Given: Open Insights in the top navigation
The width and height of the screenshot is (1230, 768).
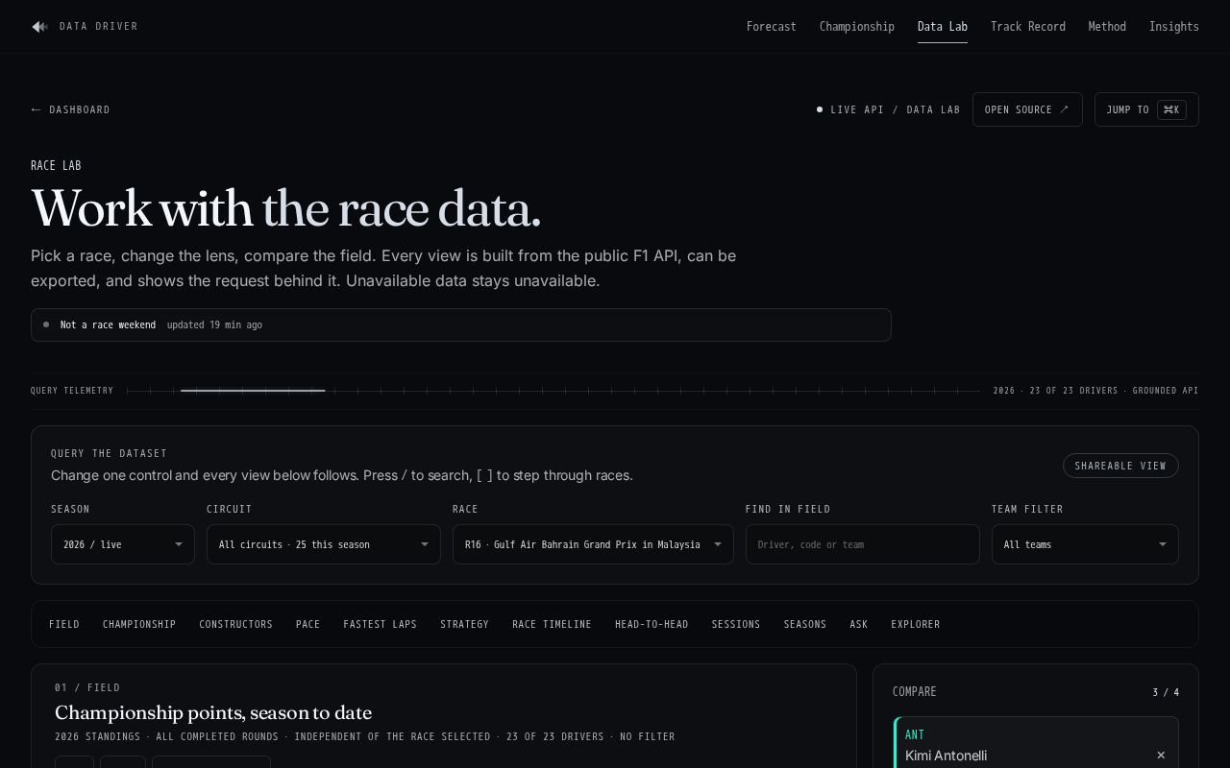Looking at the screenshot, I should coord(1174,27).
